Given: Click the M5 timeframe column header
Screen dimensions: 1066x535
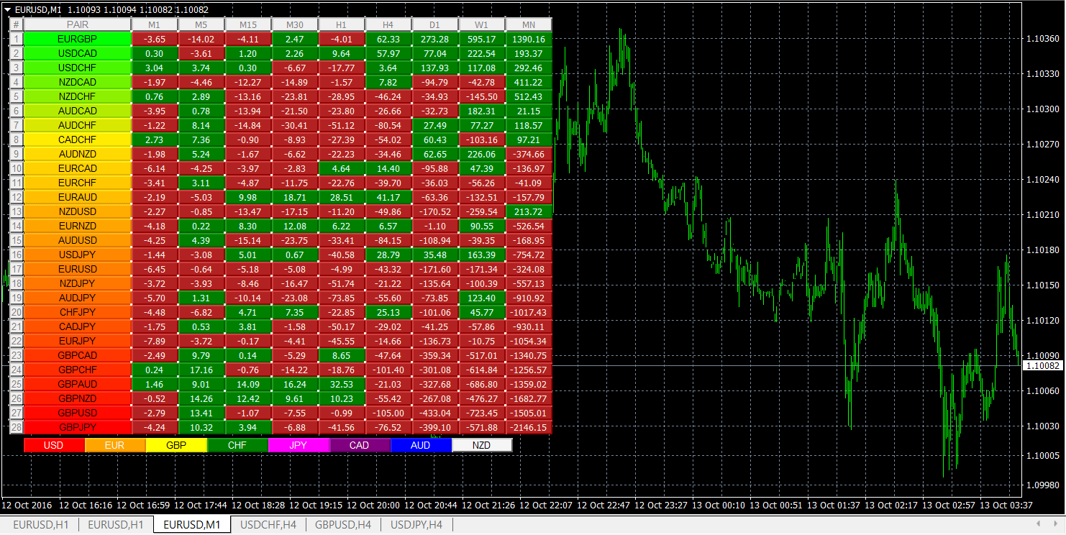Looking at the screenshot, I should click(x=201, y=24).
